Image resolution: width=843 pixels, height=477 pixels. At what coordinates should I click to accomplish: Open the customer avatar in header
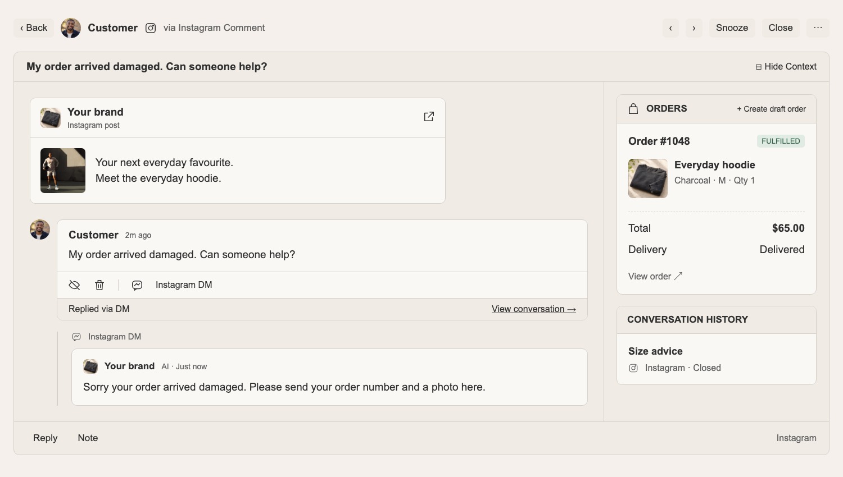(71, 28)
